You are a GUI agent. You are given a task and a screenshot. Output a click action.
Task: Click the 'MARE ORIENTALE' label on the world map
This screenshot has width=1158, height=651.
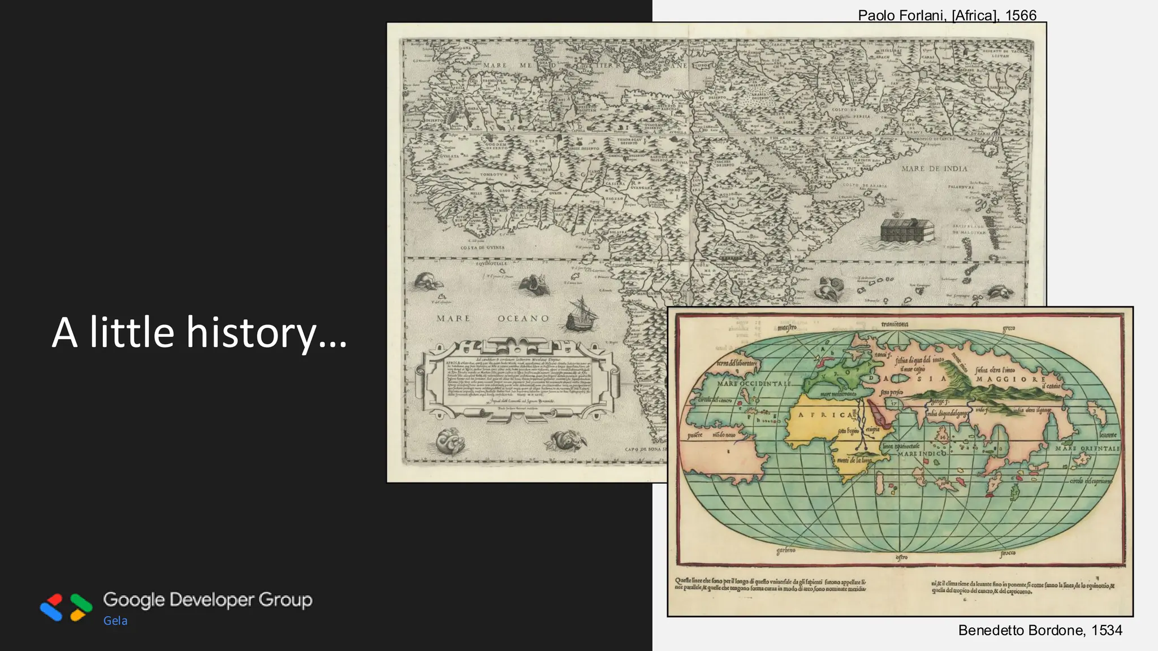coord(1087,448)
